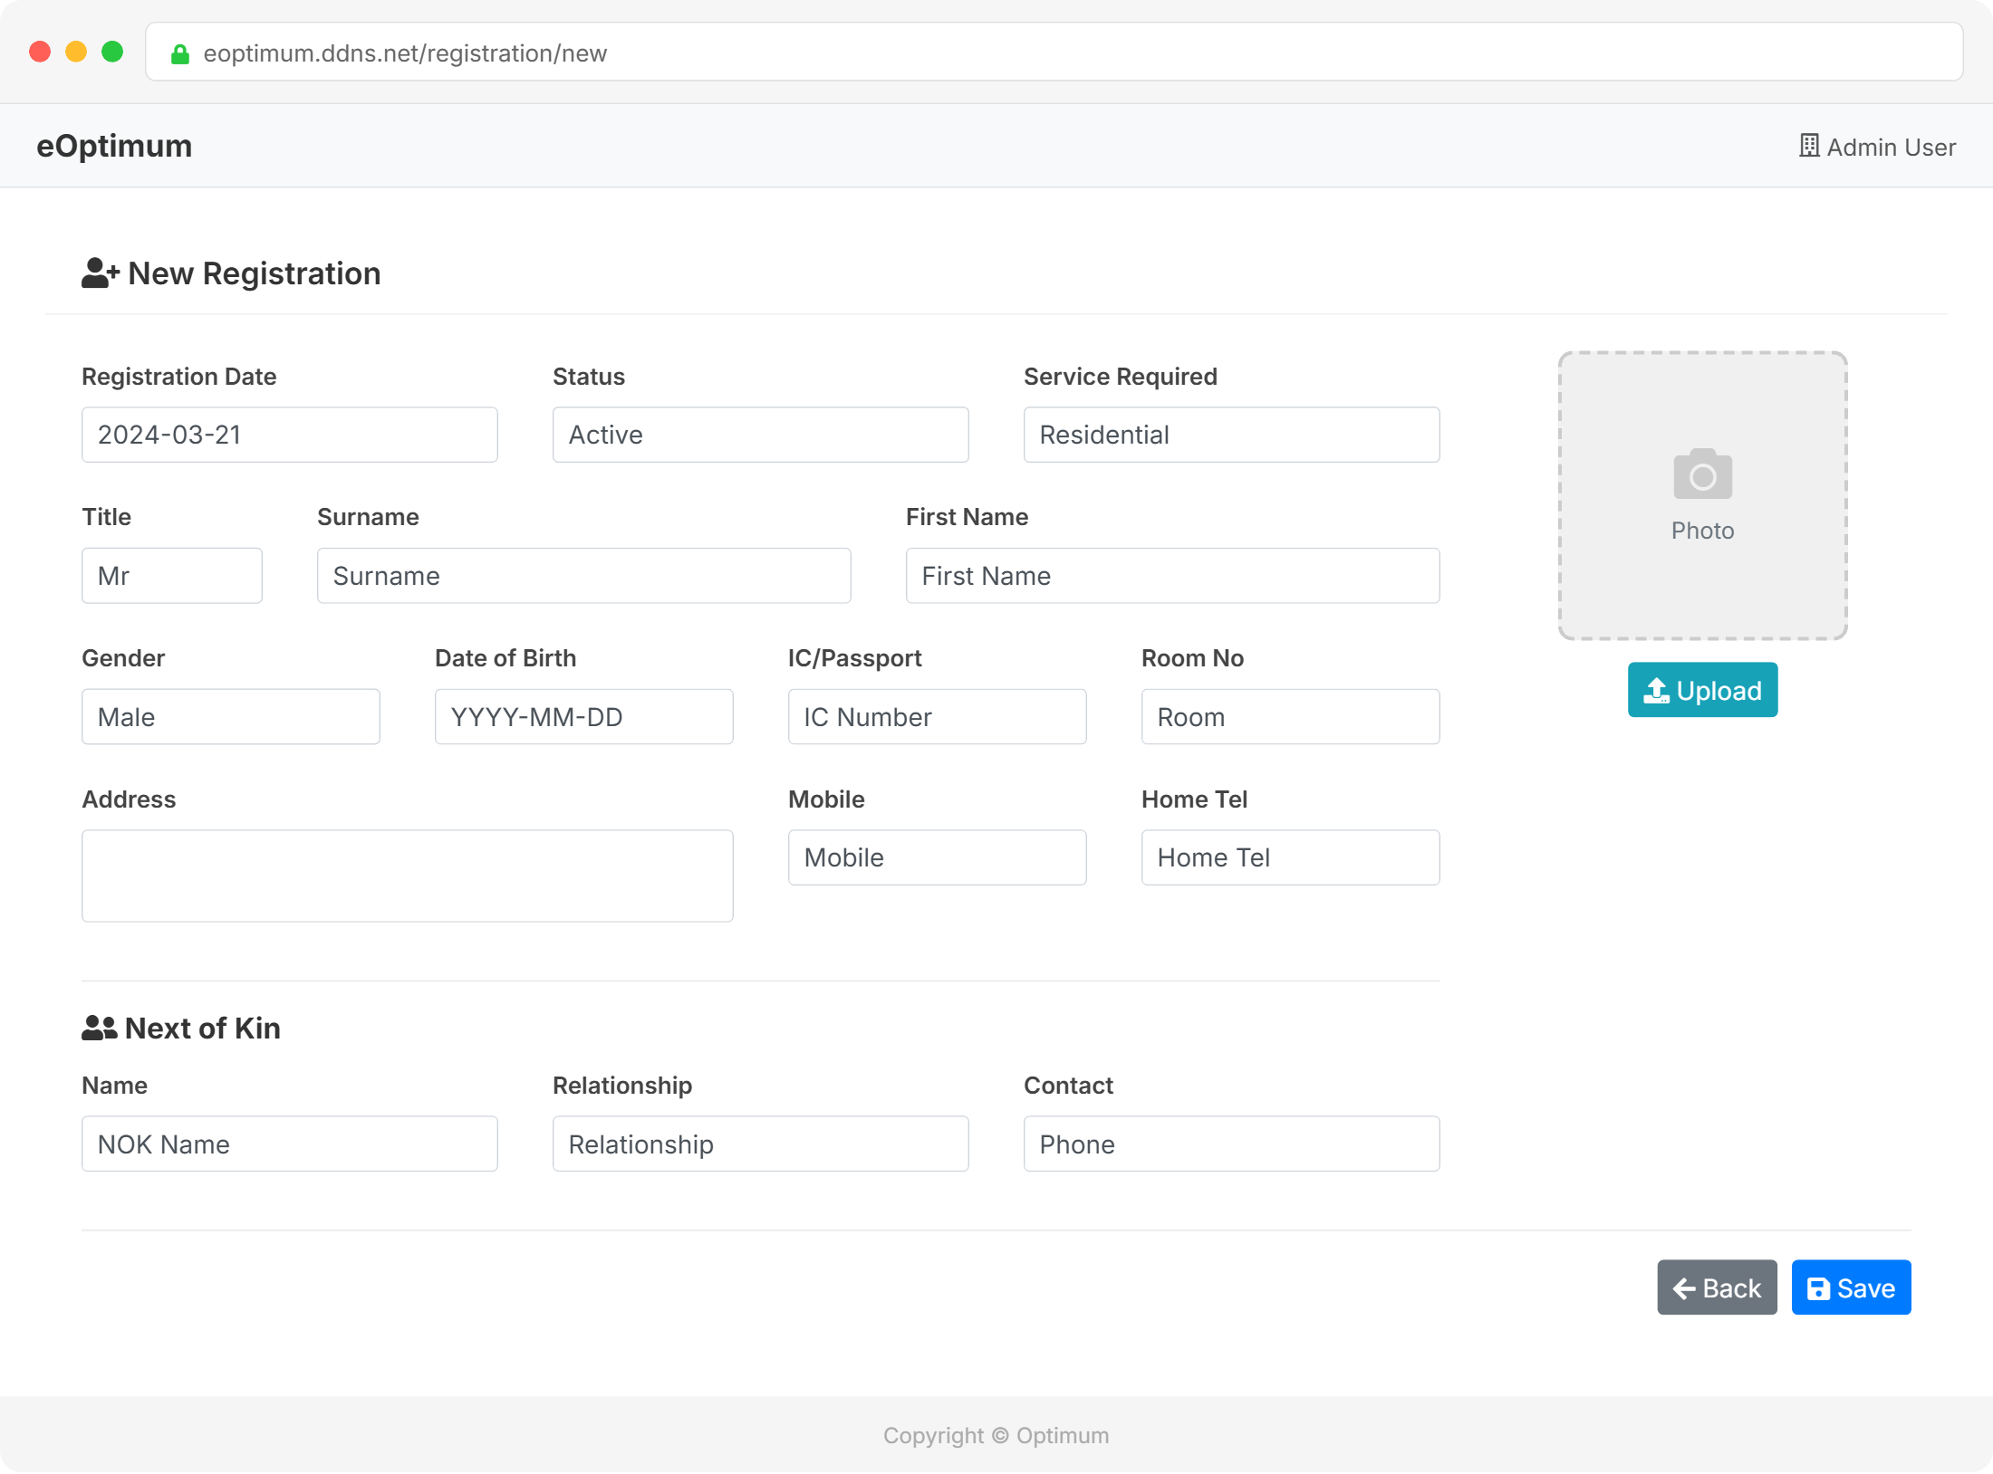This screenshot has height=1474, width=1993.
Task: Select the Address text area
Action: 407,876
